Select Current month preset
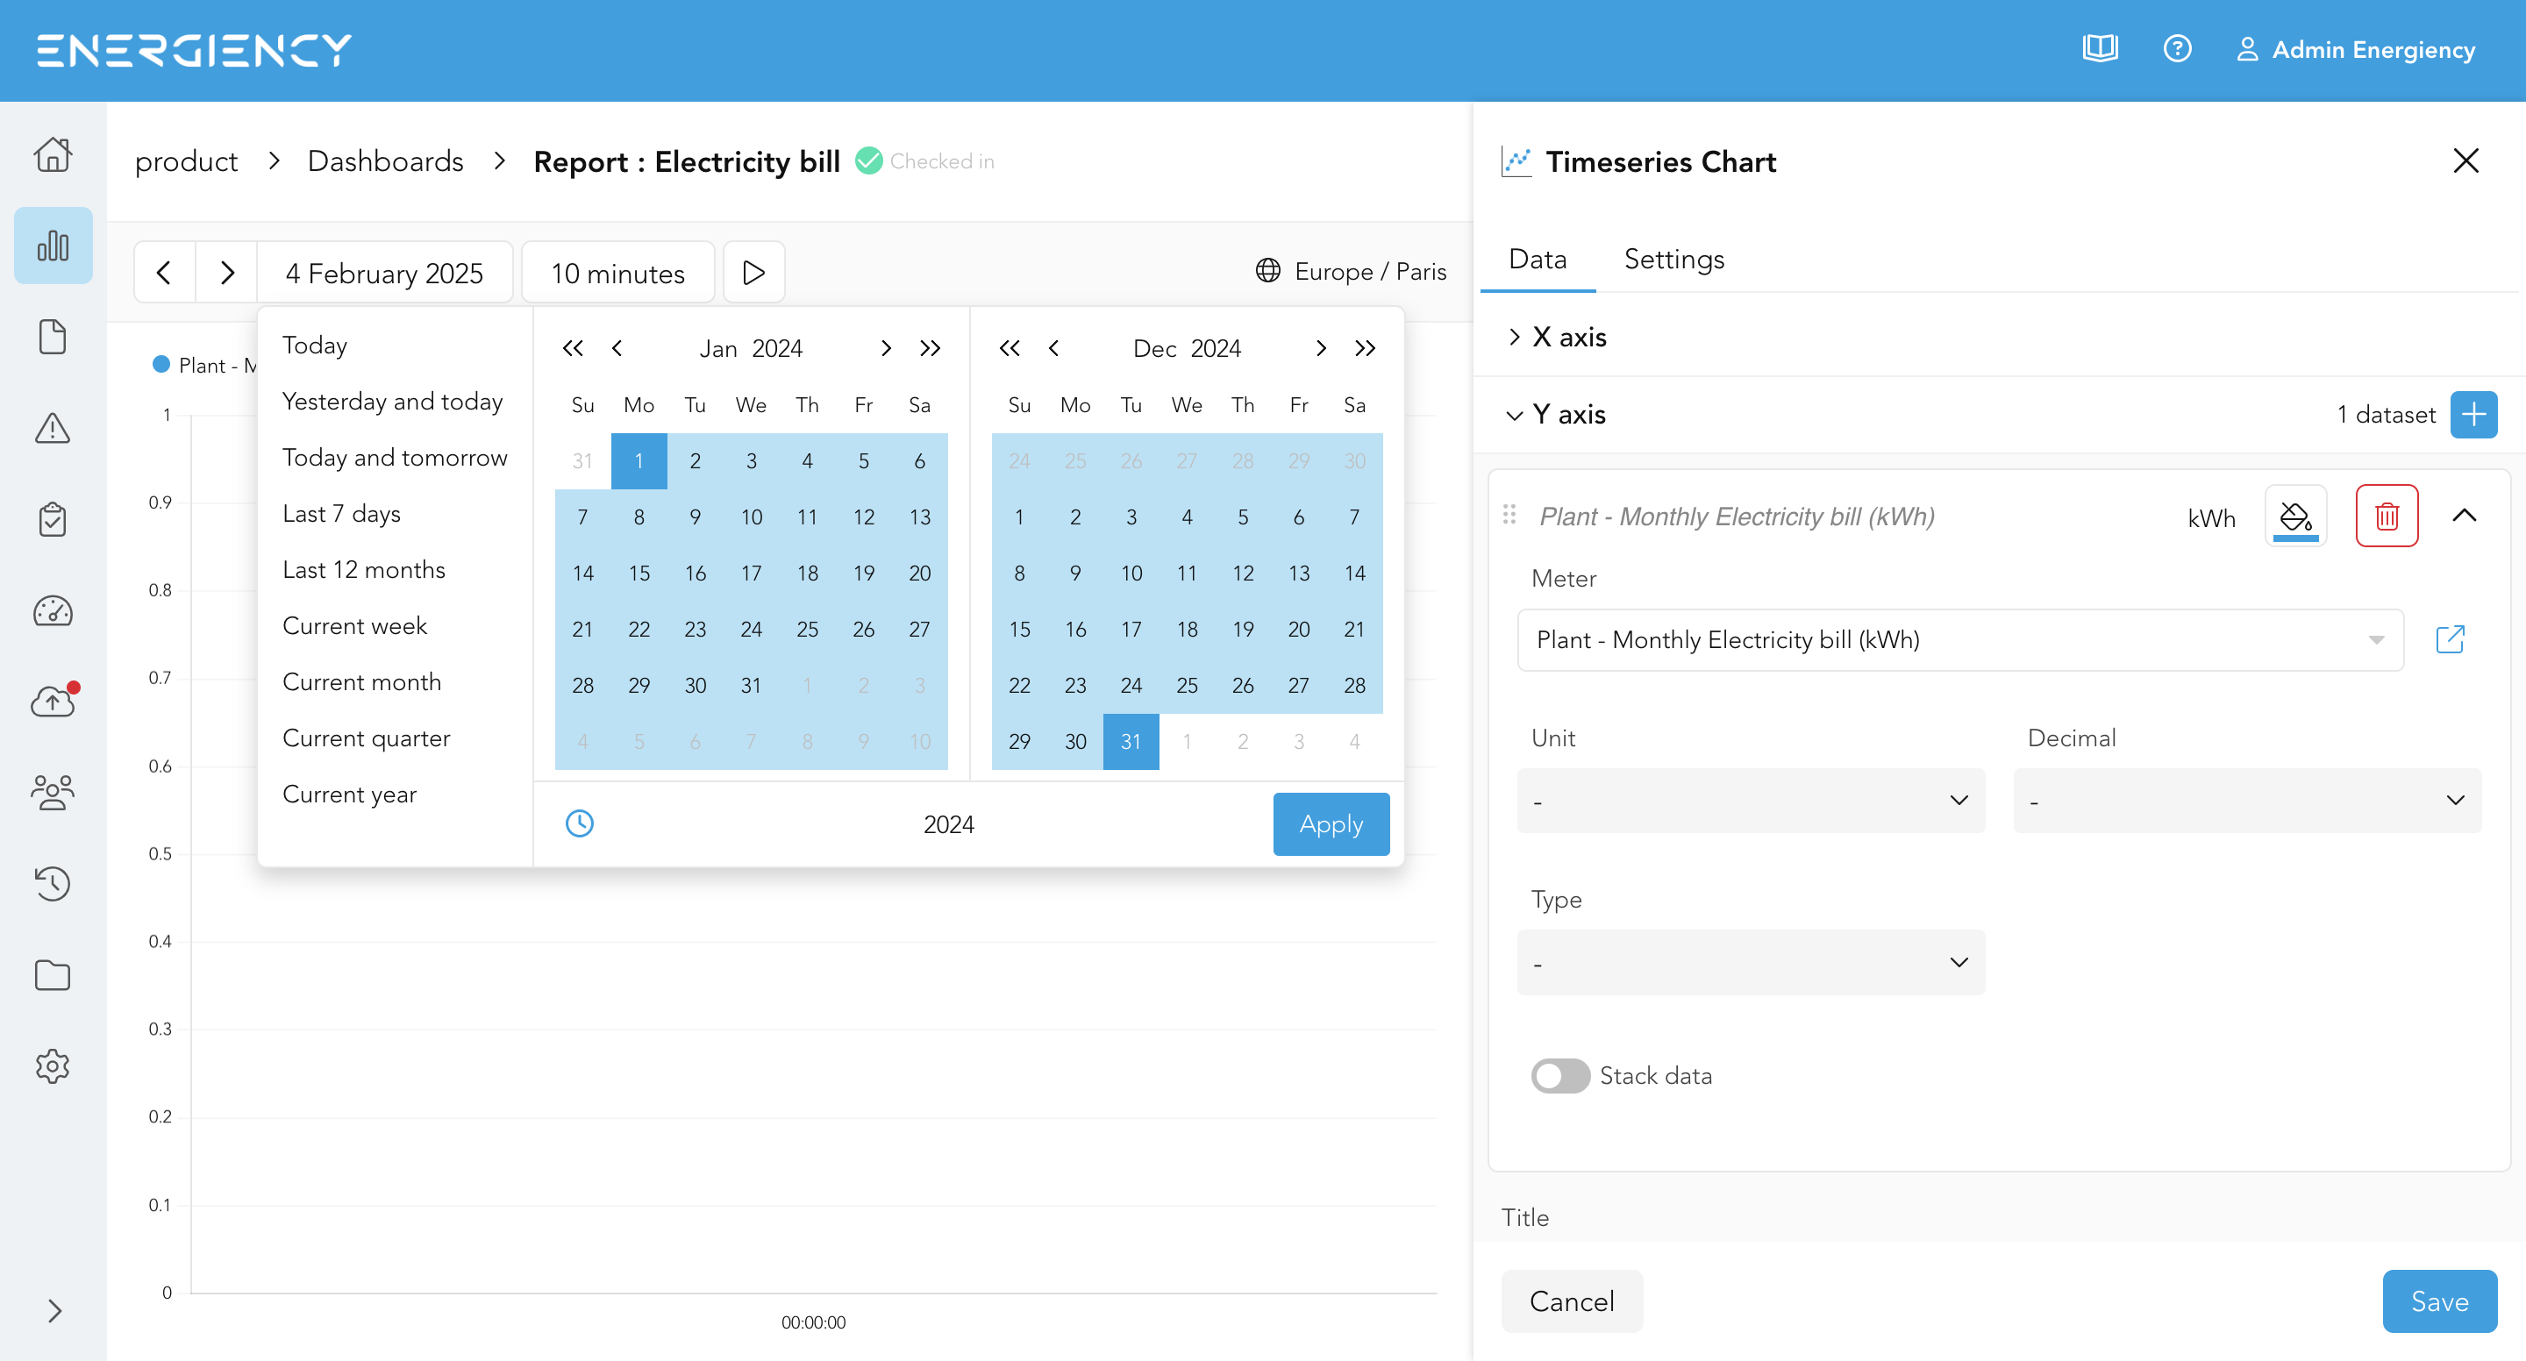This screenshot has height=1361, width=2526. click(x=362, y=681)
